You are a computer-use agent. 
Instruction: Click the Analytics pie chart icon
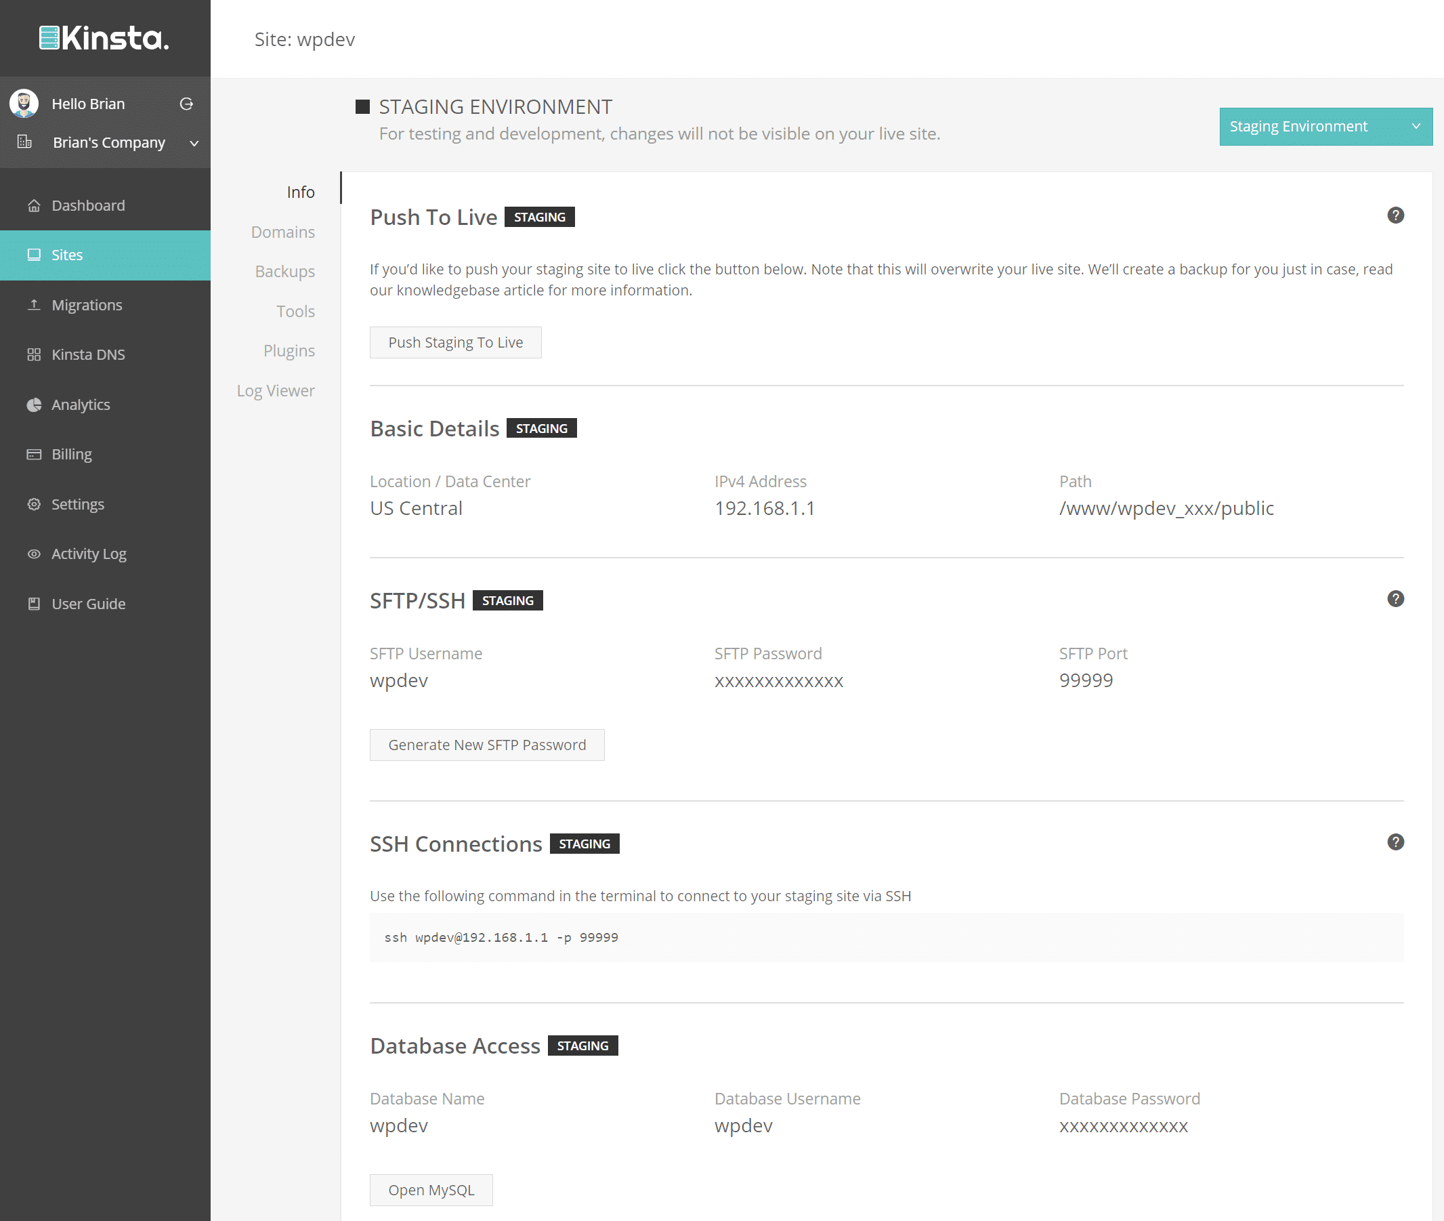pos(33,405)
